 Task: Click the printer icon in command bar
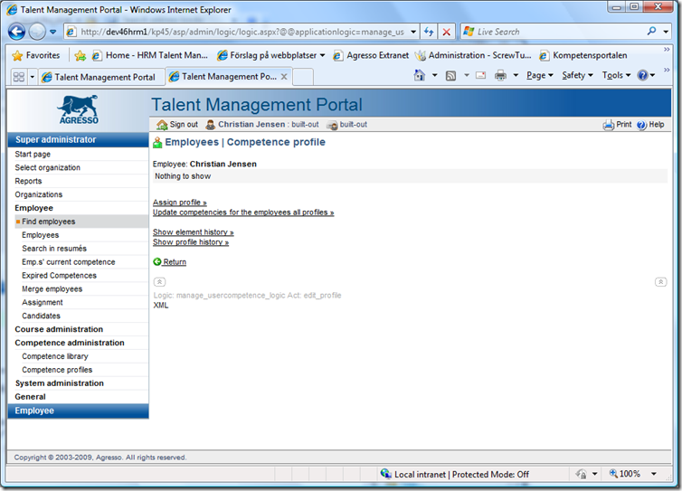point(500,76)
